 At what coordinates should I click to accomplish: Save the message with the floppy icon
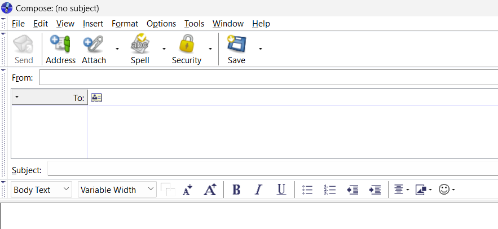click(236, 49)
